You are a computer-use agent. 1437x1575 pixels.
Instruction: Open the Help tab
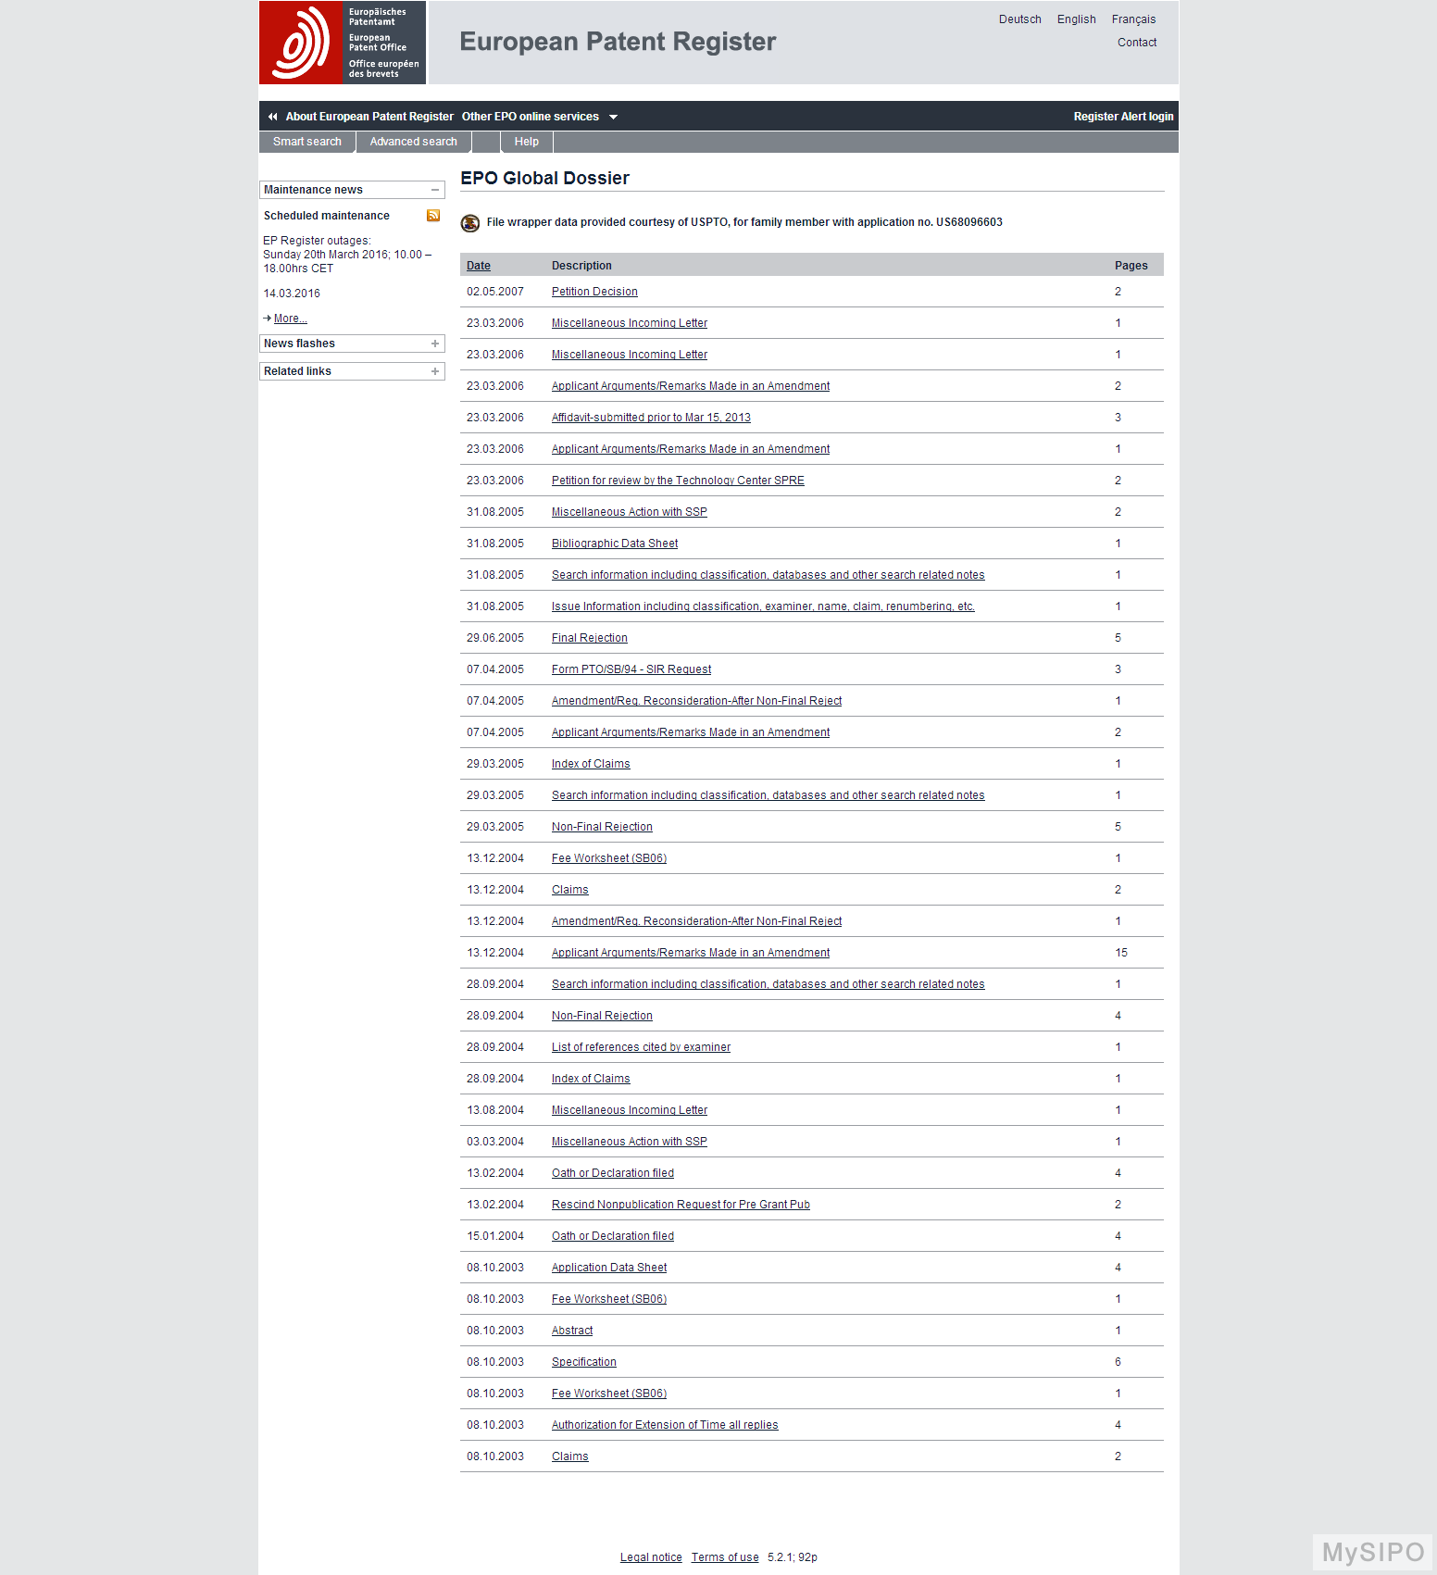coord(526,142)
